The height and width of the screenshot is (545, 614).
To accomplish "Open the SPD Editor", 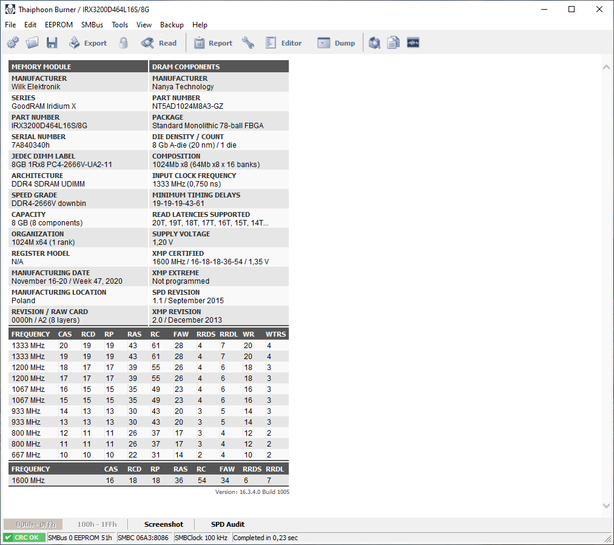I will click(283, 43).
